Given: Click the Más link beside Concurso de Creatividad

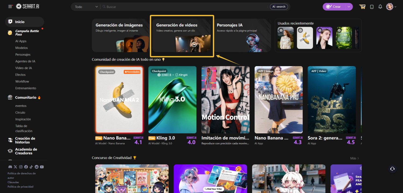Looking at the screenshot, I should (354, 158).
